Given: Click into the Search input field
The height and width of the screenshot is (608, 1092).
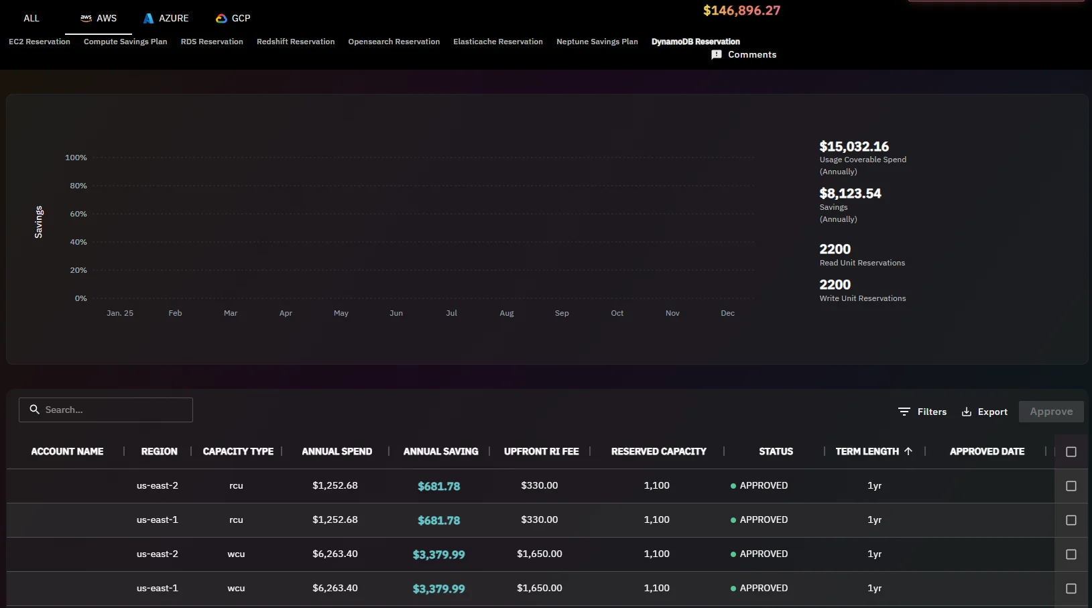Looking at the screenshot, I should 106,410.
